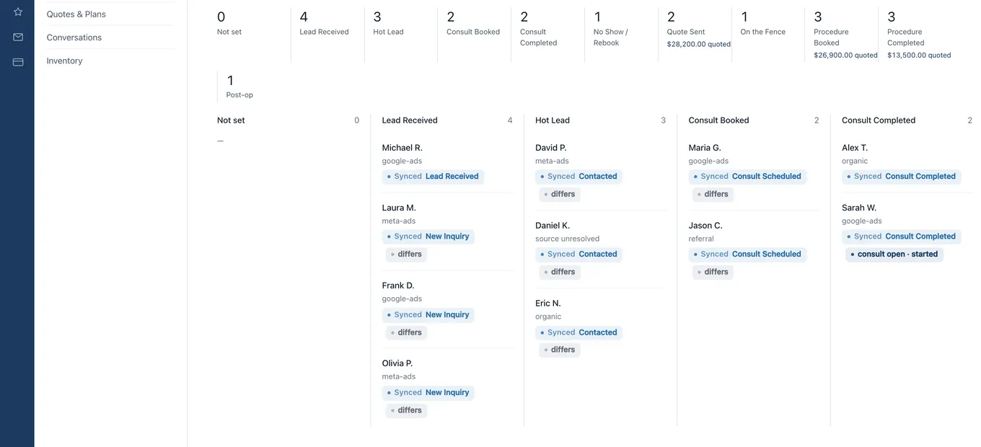The height and width of the screenshot is (447, 981).
Task: Click Eric N.'s Synced Contacted badge
Action: tap(579, 332)
